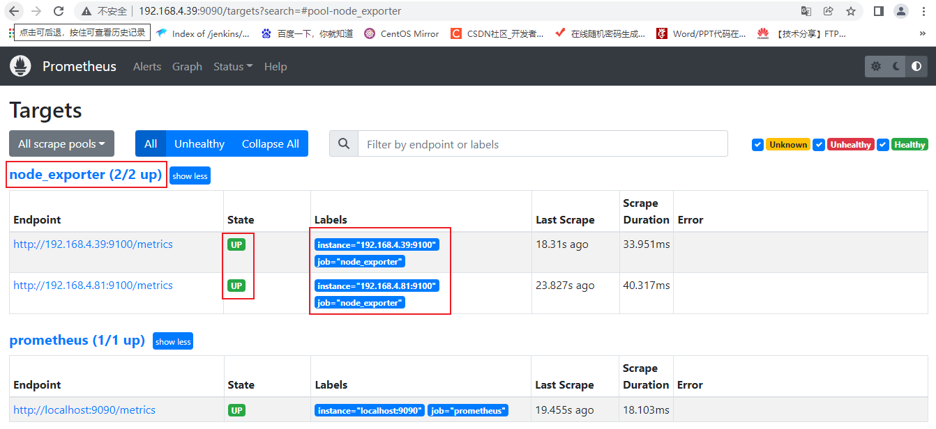Collapse node_exporter with show less
The width and height of the screenshot is (936, 429).
tap(190, 175)
